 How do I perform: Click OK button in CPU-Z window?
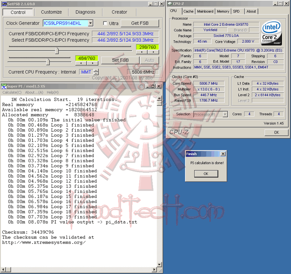pyautogui.click(x=276, y=132)
